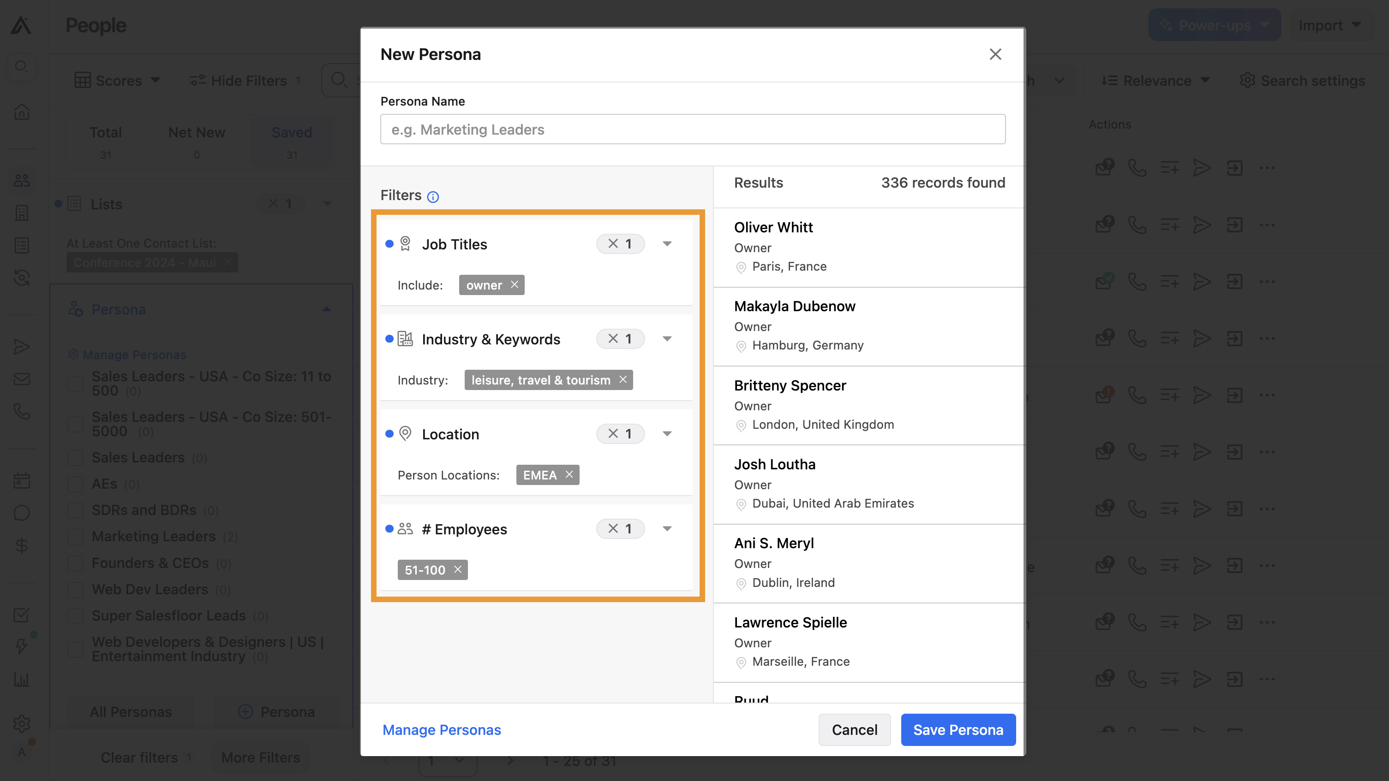
Task: Remove leisure, travel & tourism tag
Action: click(x=623, y=380)
